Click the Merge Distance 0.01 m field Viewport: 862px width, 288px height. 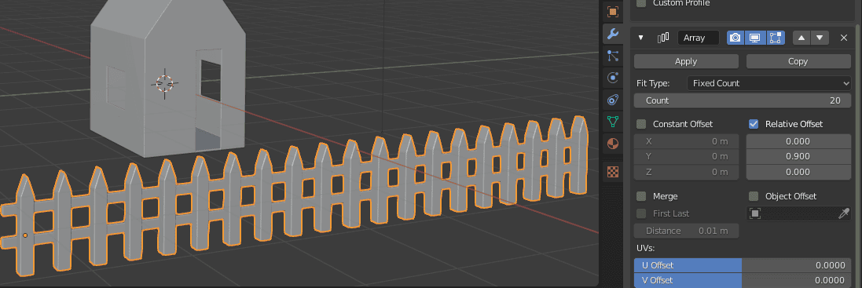(686, 231)
